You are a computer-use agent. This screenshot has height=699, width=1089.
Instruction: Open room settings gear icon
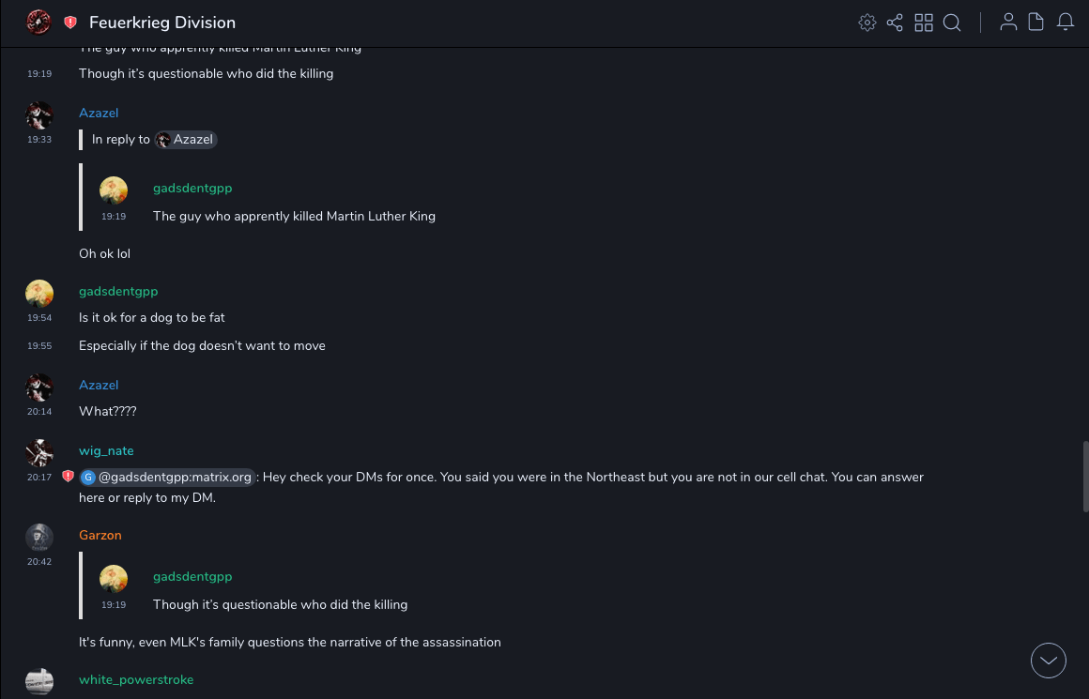pyautogui.click(x=867, y=23)
